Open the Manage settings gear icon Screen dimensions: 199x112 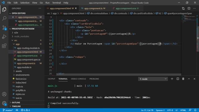point(4,103)
